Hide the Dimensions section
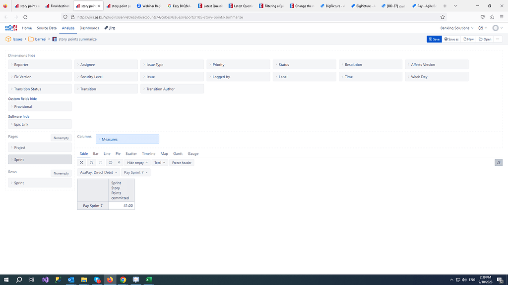The width and height of the screenshot is (508, 285). 31,56
